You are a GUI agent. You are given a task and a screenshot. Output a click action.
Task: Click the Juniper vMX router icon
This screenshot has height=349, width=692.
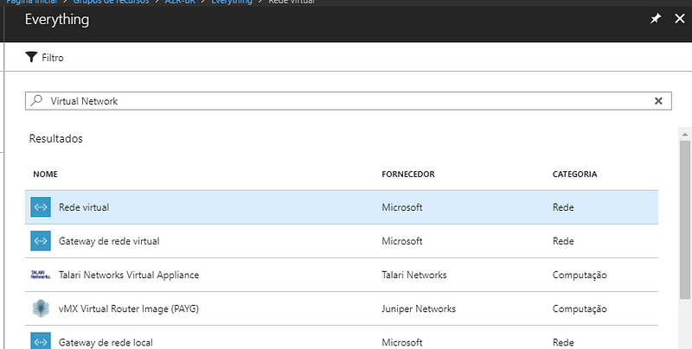(41, 308)
